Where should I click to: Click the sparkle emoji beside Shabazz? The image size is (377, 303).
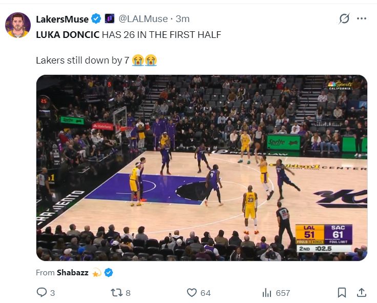(x=96, y=273)
